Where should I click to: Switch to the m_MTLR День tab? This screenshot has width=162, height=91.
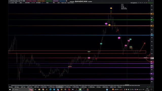click(x=75, y=87)
